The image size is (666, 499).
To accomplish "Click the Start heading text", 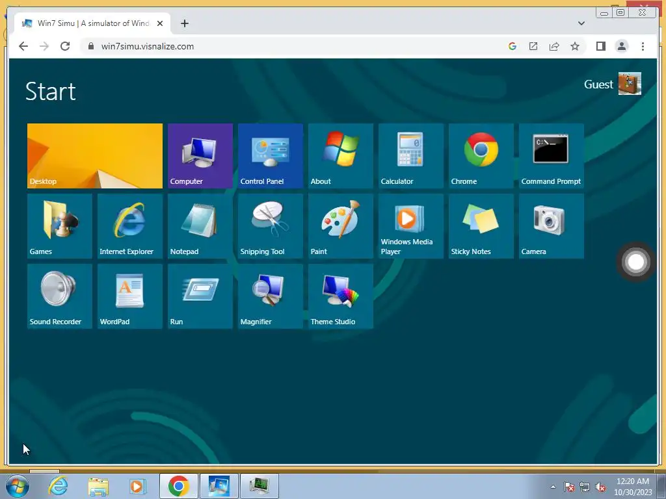I will [51, 91].
